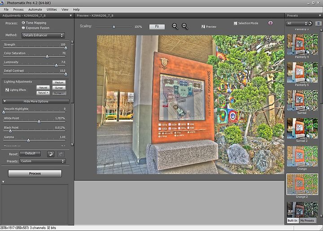Click the Smooth Highlights slider handle

click(4, 113)
